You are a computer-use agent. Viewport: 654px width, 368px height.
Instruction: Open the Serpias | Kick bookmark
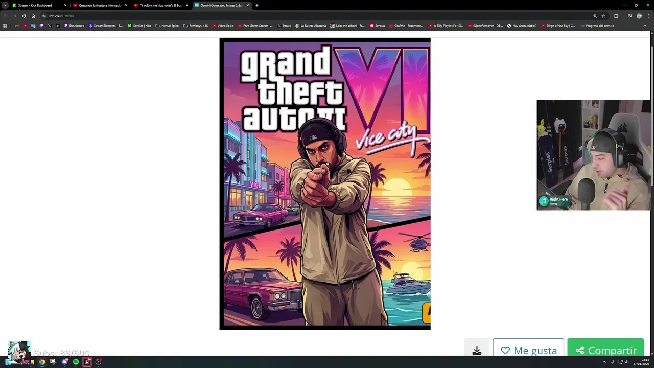tap(139, 25)
